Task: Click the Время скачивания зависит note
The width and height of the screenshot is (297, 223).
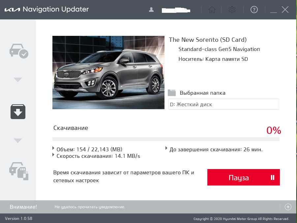Action: tap(124, 176)
